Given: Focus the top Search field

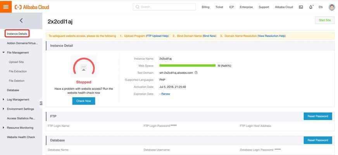Looking at the screenshot, I should point(164,7).
